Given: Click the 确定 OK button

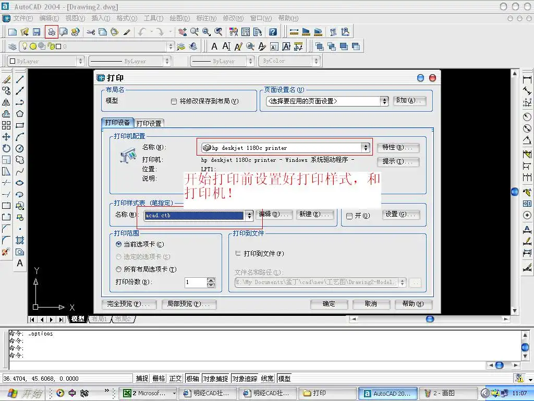Looking at the screenshot, I should (x=329, y=304).
